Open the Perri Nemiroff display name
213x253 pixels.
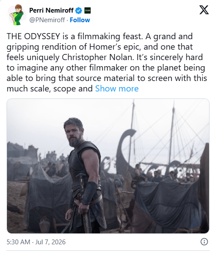pos(51,10)
